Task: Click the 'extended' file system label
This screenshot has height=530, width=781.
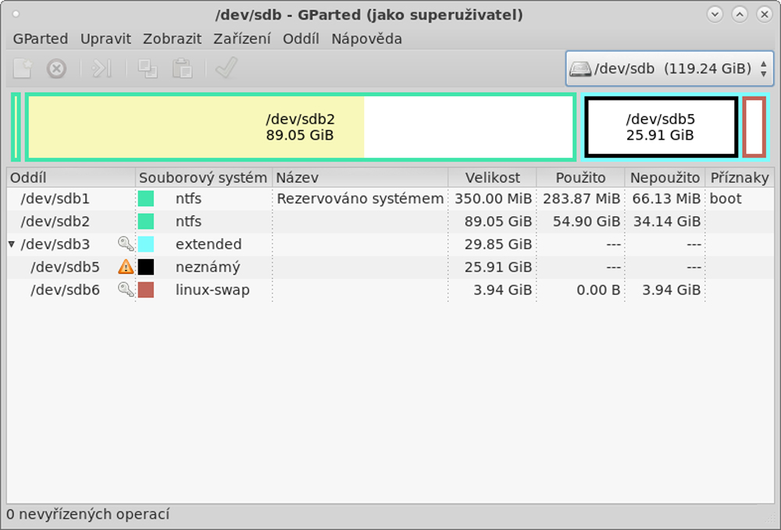Action: tap(209, 244)
